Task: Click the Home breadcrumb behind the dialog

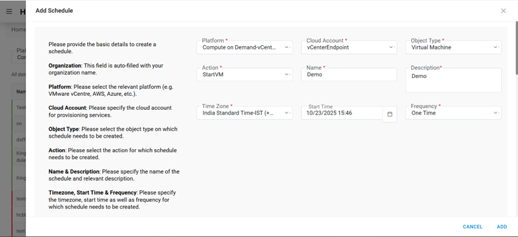Action: coord(18,29)
